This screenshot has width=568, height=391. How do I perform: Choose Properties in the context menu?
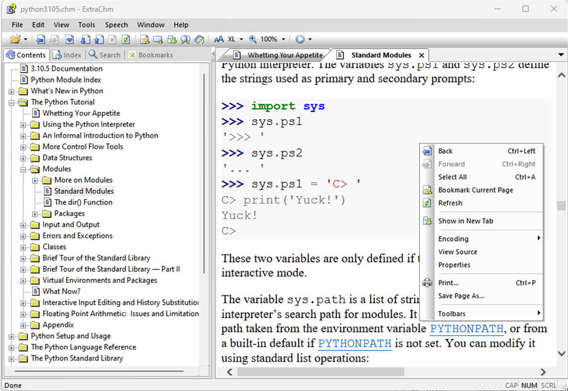(x=482, y=265)
